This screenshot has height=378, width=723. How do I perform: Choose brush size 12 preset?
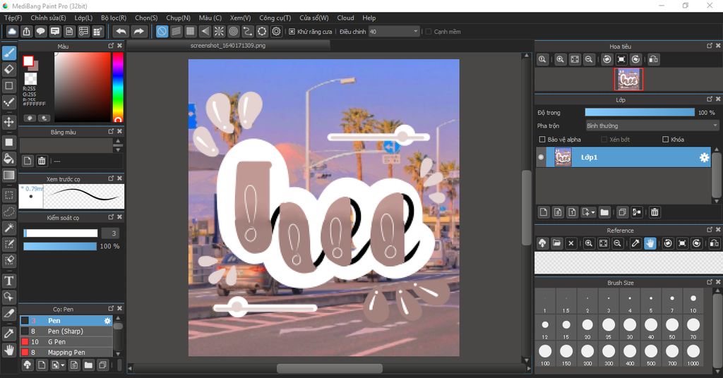point(545,328)
